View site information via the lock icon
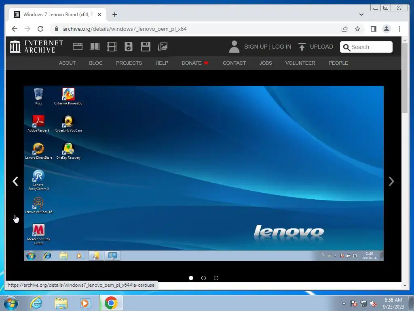 57,29
